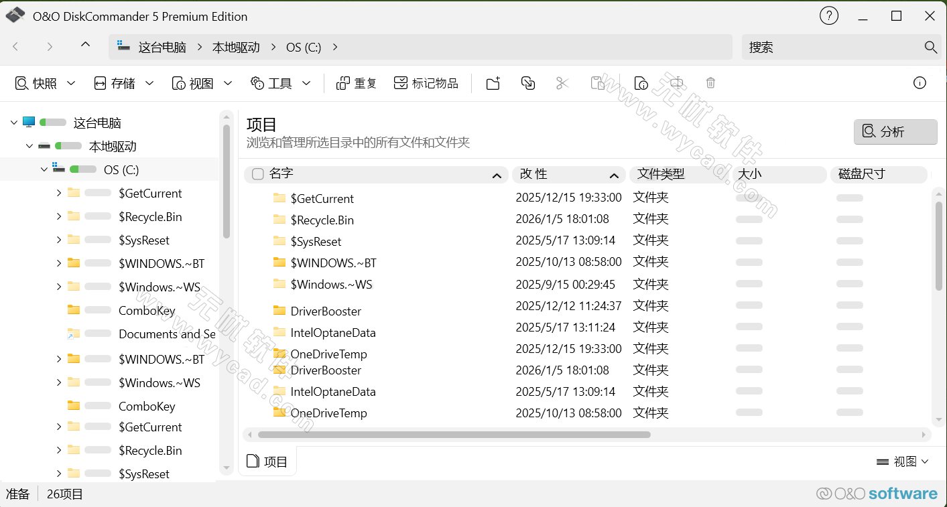Click the delete trash icon

tap(710, 82)
